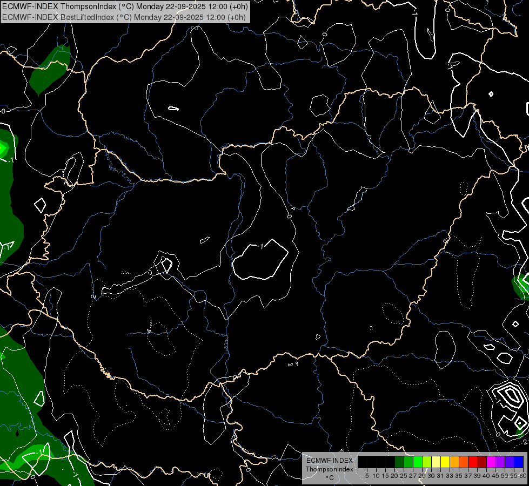Click the legend tick label 60
Viewport: 529px width, 486px height.
[523, 476]
